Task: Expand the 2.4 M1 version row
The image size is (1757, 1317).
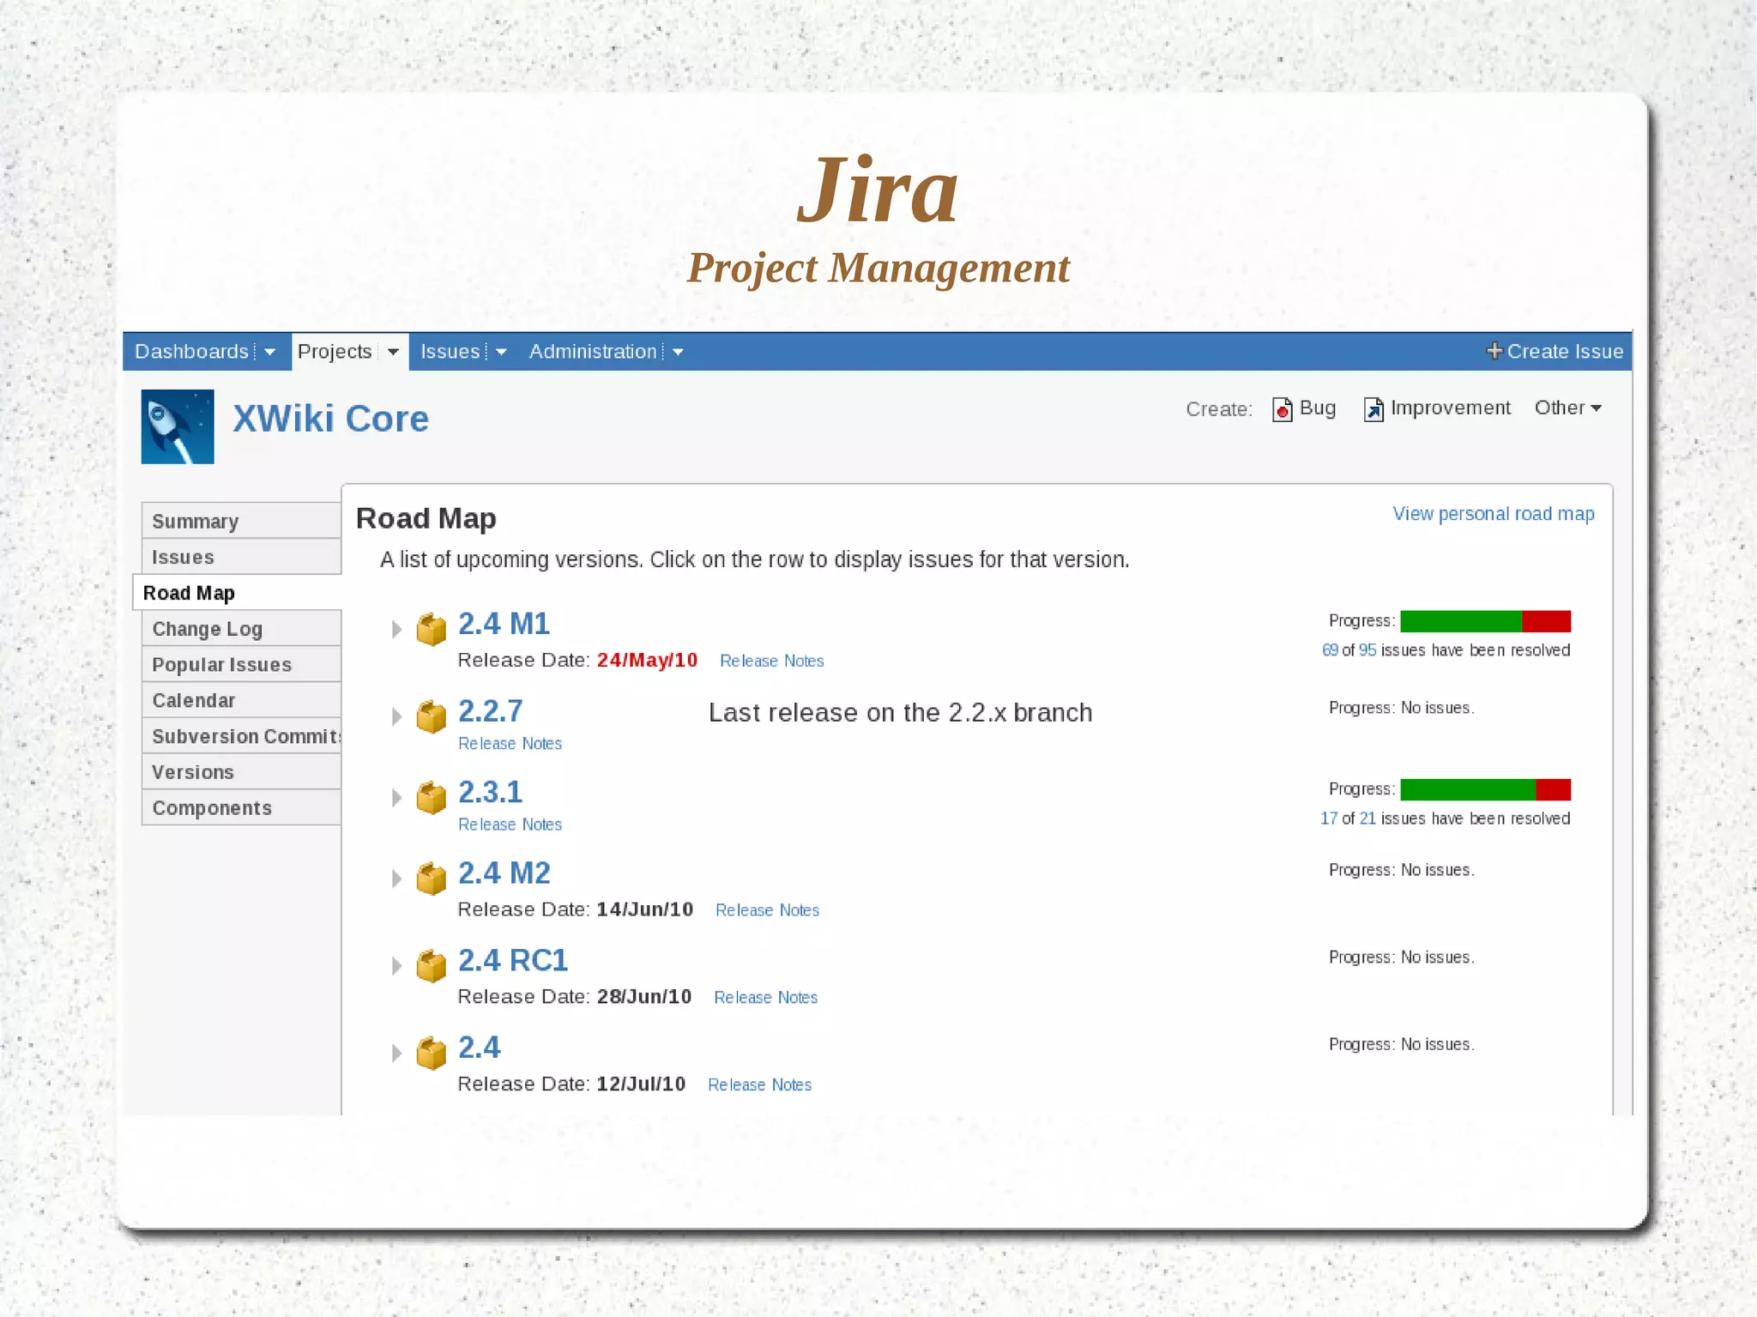Action: [x=396, y=629]
